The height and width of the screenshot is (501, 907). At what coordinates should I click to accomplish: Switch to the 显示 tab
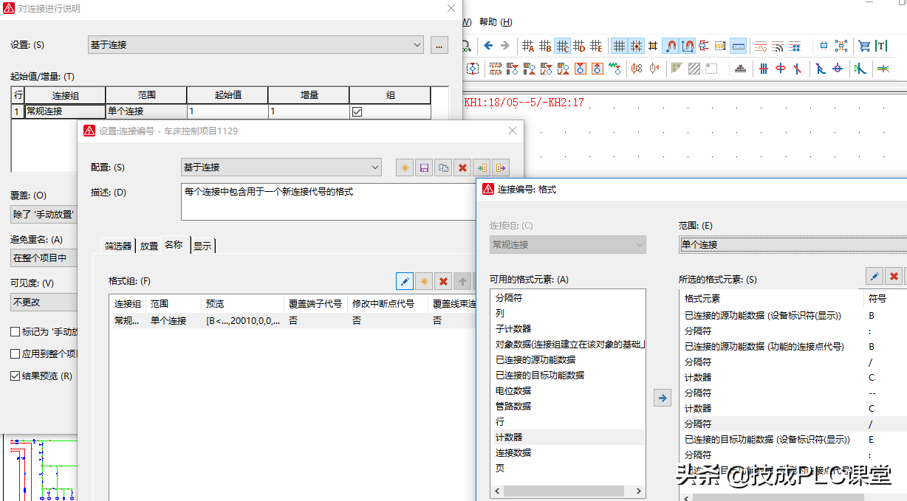(x=202, y=246)
